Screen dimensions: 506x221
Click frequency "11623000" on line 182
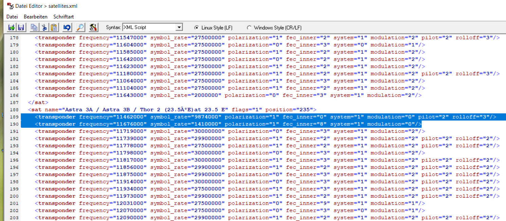[130, 66]
